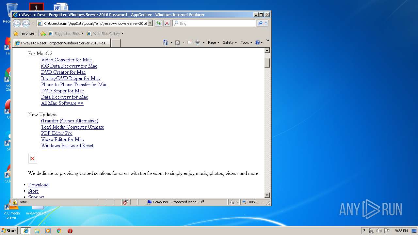Click the Bing search magnifier icon
Image resolution: width=418 pixels, height=235 pixels.
pos(260,23)
